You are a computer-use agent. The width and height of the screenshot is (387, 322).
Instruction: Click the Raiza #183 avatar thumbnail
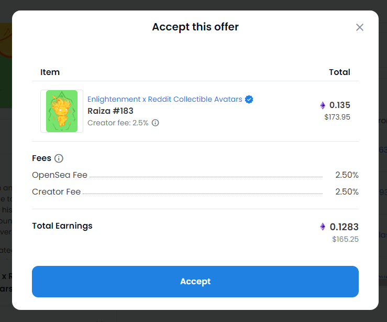click(62, 111)
